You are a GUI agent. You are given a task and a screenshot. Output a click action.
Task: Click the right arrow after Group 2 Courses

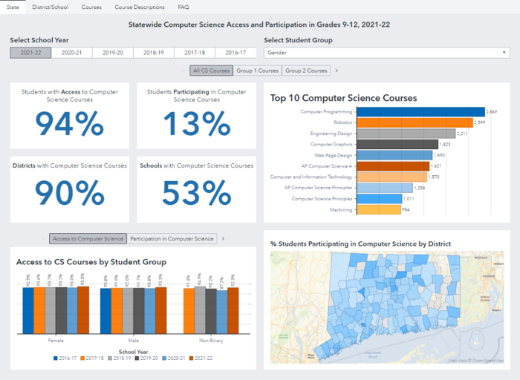337,71
